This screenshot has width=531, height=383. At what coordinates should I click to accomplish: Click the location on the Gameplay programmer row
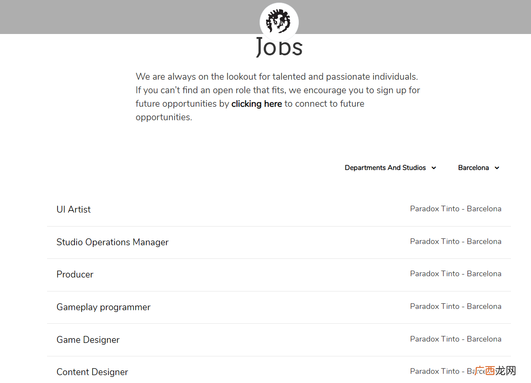(456, 306)
